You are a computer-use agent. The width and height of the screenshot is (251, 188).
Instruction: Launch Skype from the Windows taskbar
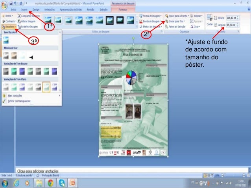[62, 183]
